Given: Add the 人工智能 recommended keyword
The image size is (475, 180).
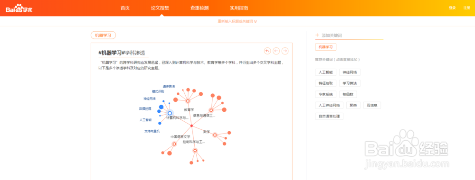Looking at the screenshot, I should click(x=326, y=72).
